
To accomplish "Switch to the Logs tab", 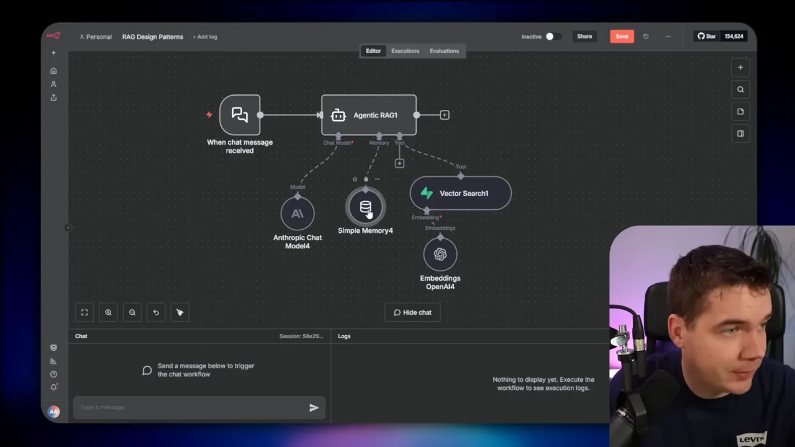I will 344,336.
